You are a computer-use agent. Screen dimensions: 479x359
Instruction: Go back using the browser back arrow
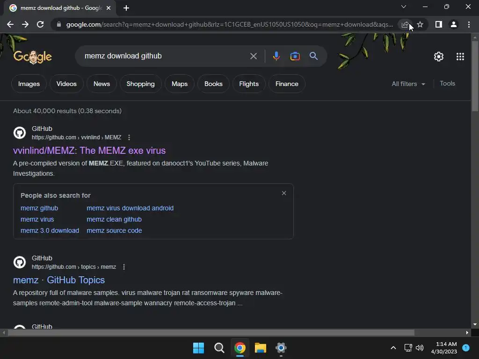(x=10, y=24)
